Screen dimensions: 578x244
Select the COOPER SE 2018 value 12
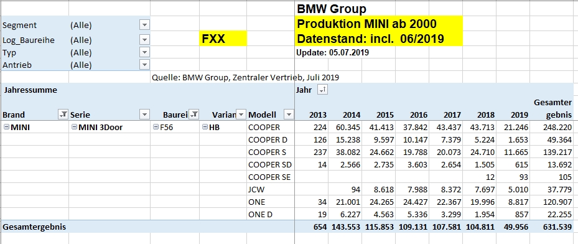pos(490,177)
